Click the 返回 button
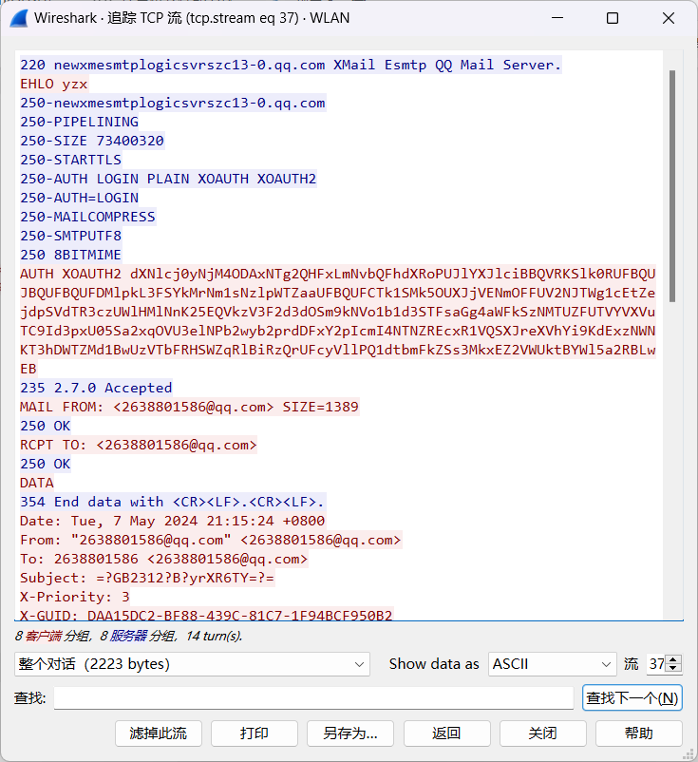 click(446, 733)
